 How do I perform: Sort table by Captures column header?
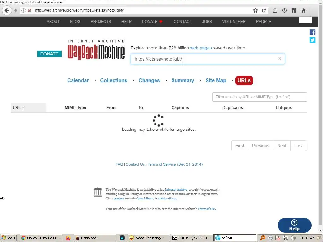(180, 108)
